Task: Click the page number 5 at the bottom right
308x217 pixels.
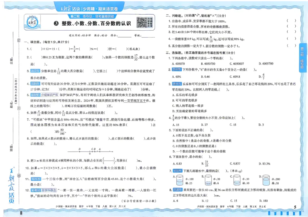Action: click(x=295, y=207)
